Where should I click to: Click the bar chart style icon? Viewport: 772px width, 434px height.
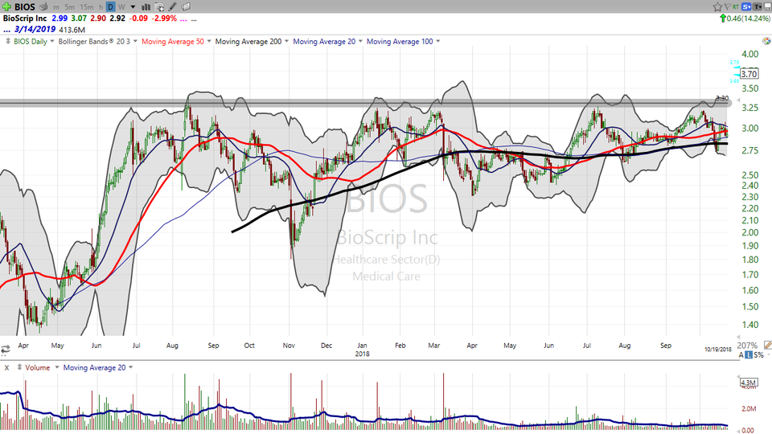(x=146, y=7)
